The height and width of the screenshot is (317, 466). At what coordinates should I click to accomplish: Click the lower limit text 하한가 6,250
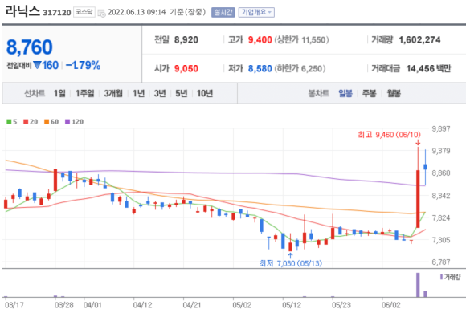(x=300, y=68)
